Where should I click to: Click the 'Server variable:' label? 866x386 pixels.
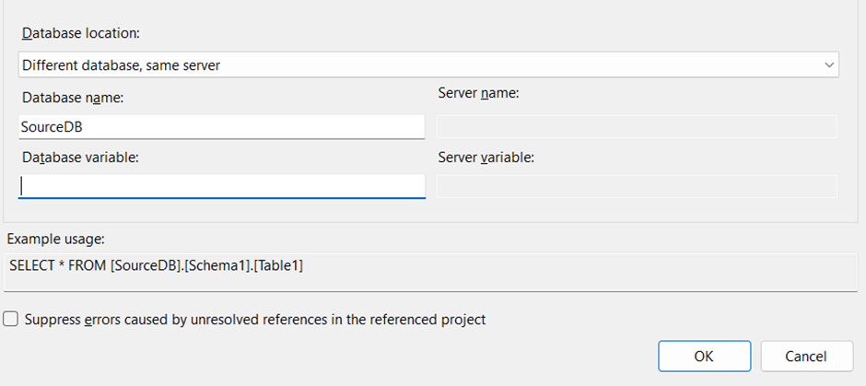click(x=486, y=158)
